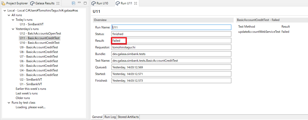The height and width of the screenshot is (120, 308).
Task: Click the Bundle field dev.galasa.simbank.tests
Action: click(171, 54)
